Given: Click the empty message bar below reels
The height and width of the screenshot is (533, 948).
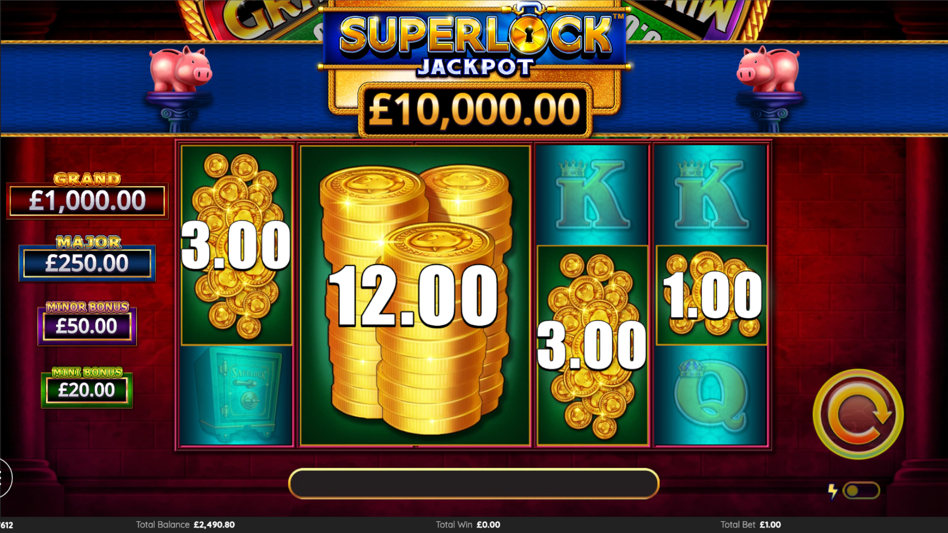Looking at the screenshot, I should (x=474, y=484).
